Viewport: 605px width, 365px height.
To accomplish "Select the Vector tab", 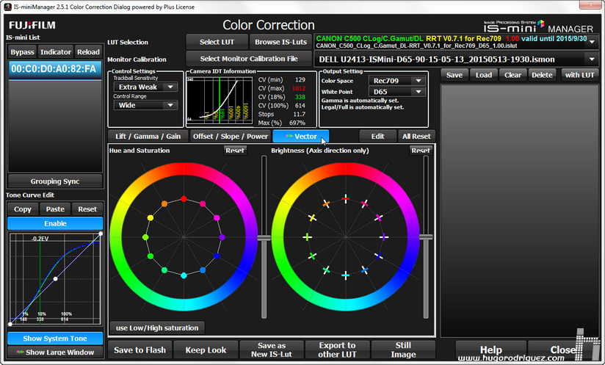I will (x=301, y=136).
